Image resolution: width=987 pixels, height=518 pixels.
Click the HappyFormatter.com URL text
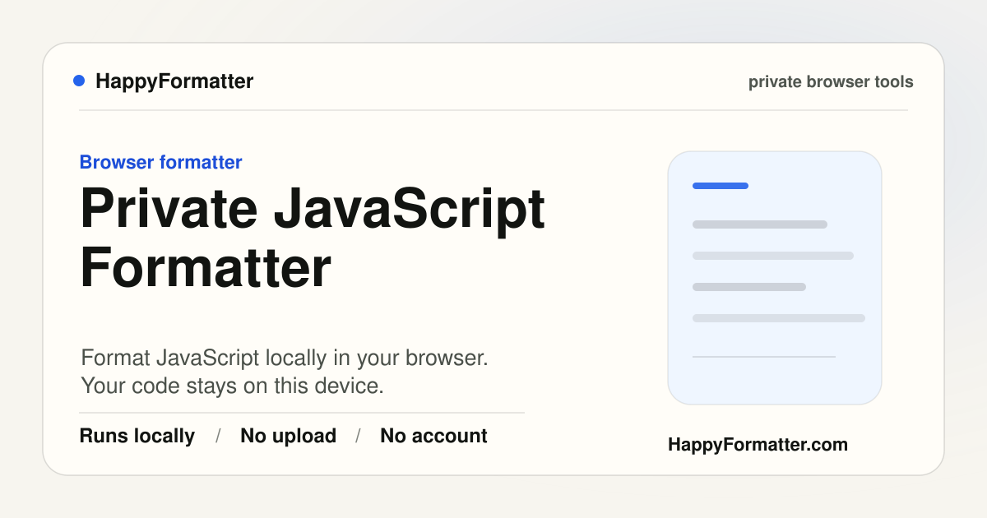(758, 445)
